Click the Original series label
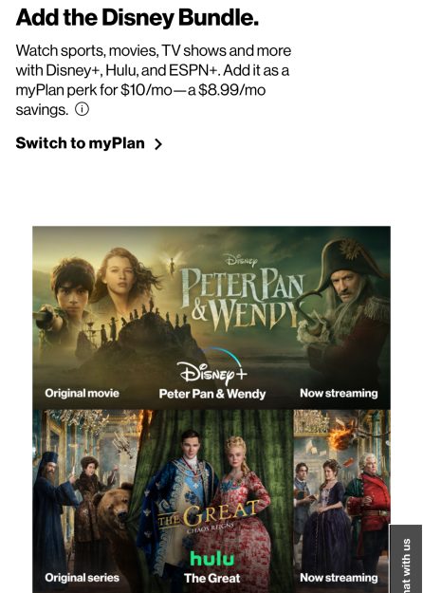Screen dimensions: 423x593 click(x=82, y=578)
